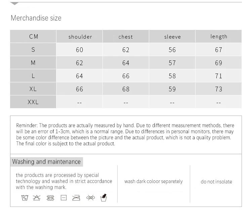The width and height of the screenshot is (252, 219).
Task: Click the Washing and maintenance heading
Action: 46,162
